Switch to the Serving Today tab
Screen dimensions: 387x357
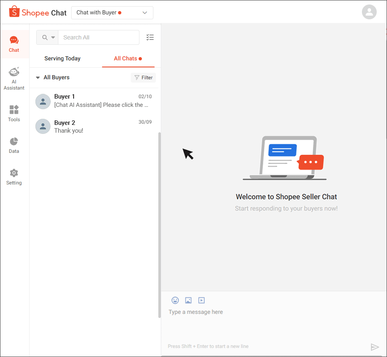62,59
